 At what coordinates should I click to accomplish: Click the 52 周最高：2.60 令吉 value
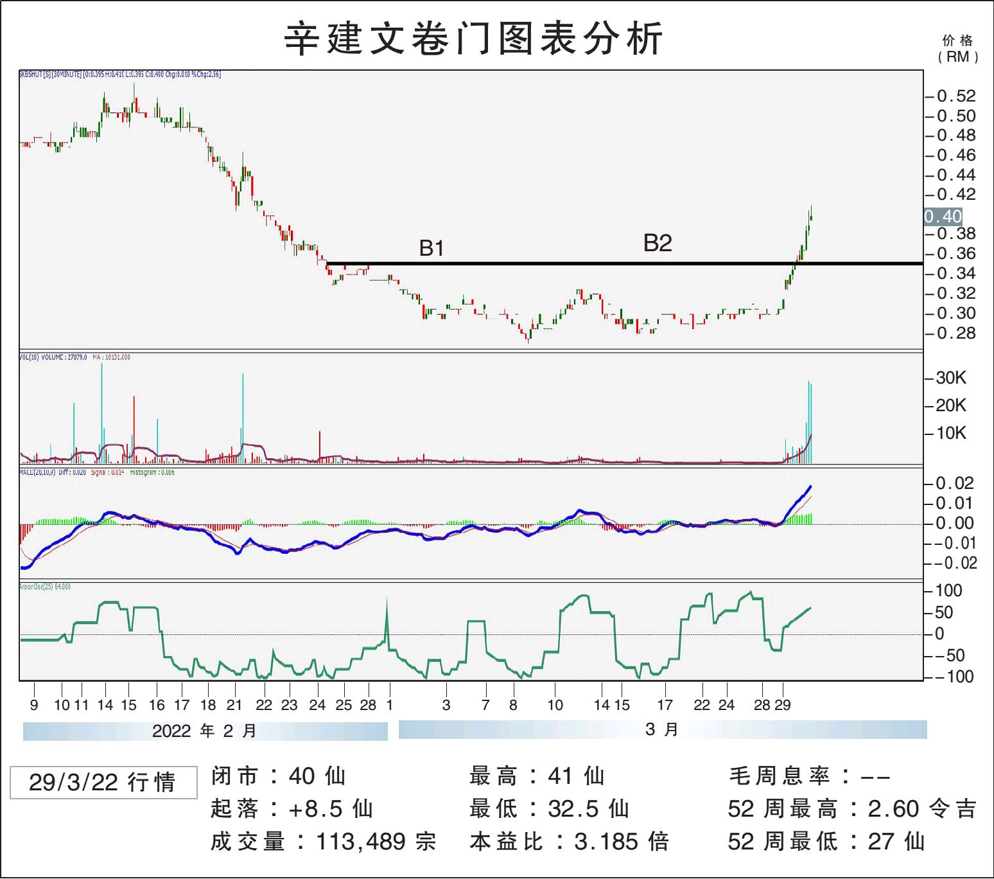point(853,809)
